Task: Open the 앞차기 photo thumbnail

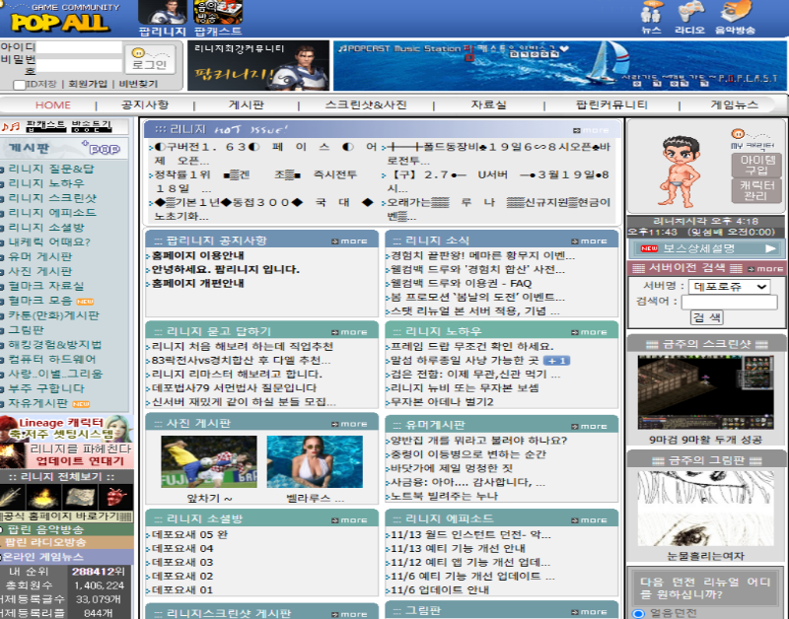Action: pos(209,461)
